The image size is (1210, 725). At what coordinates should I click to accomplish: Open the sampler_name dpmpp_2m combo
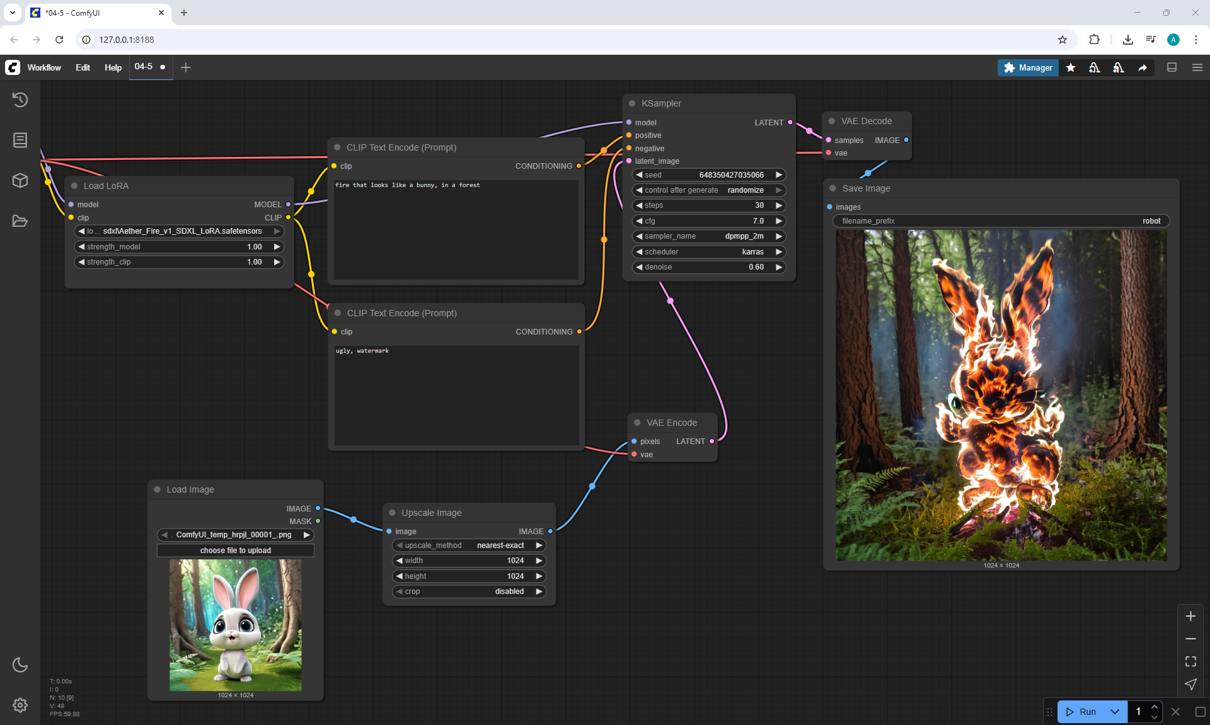click(709, 236)
